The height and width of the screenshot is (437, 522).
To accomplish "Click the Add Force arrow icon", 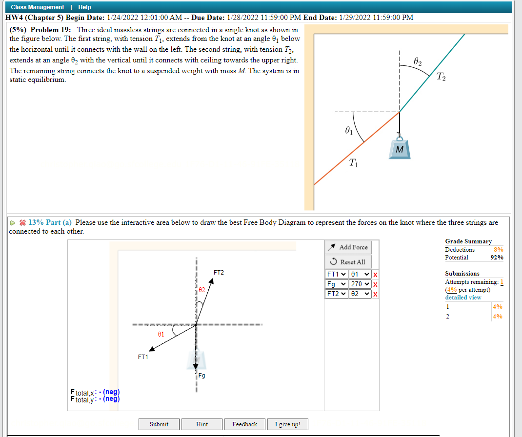I will tap(332, 247).
